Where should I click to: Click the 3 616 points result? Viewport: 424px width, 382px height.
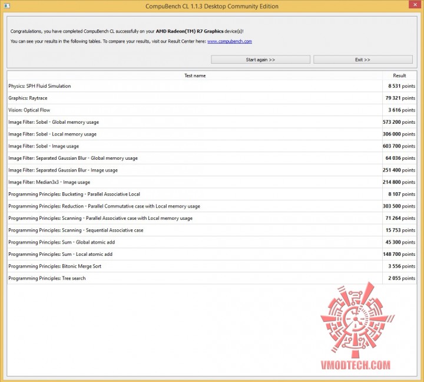(x=402, y=110)
